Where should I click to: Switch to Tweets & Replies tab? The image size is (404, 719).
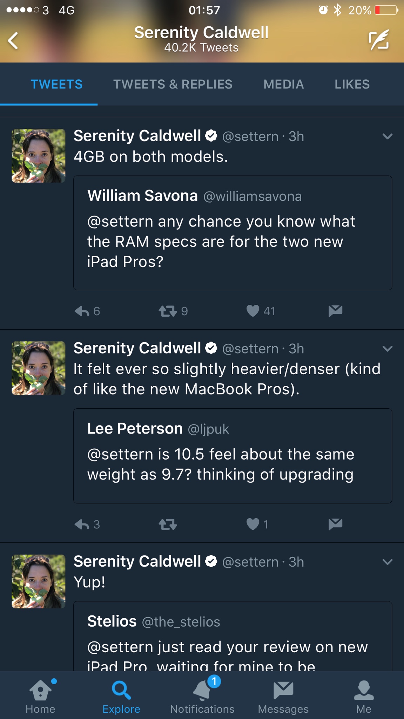tap(173, 84)
